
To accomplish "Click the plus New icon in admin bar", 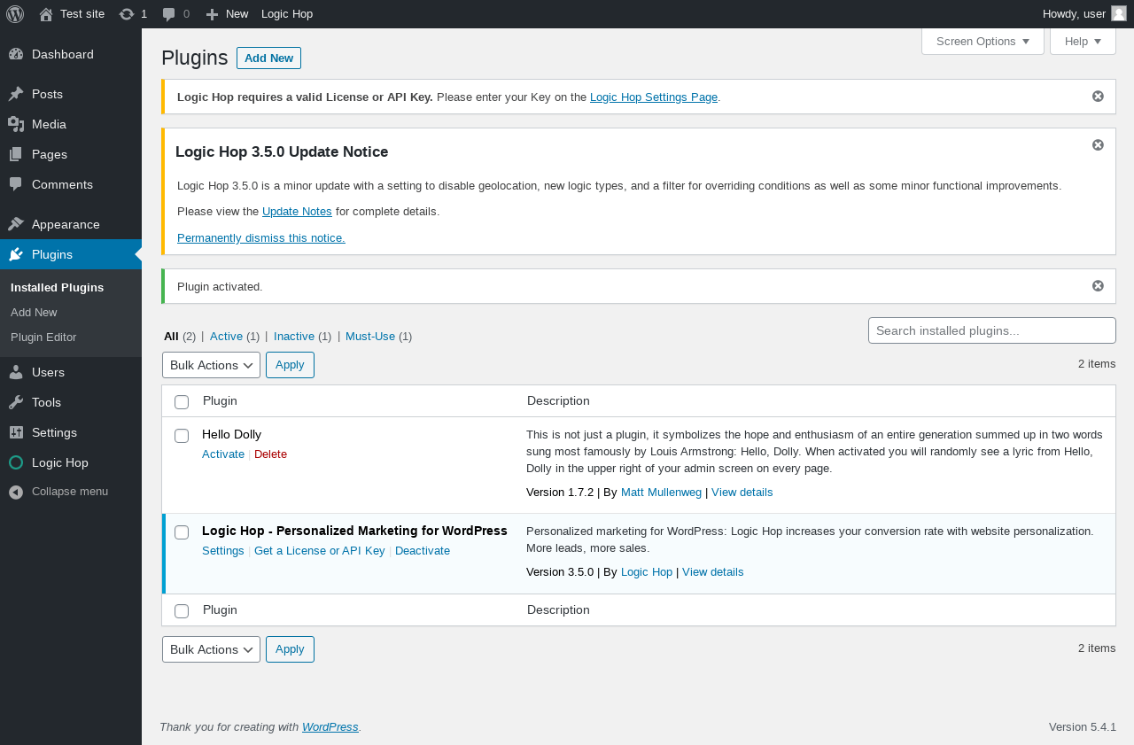I will (212, 14).
